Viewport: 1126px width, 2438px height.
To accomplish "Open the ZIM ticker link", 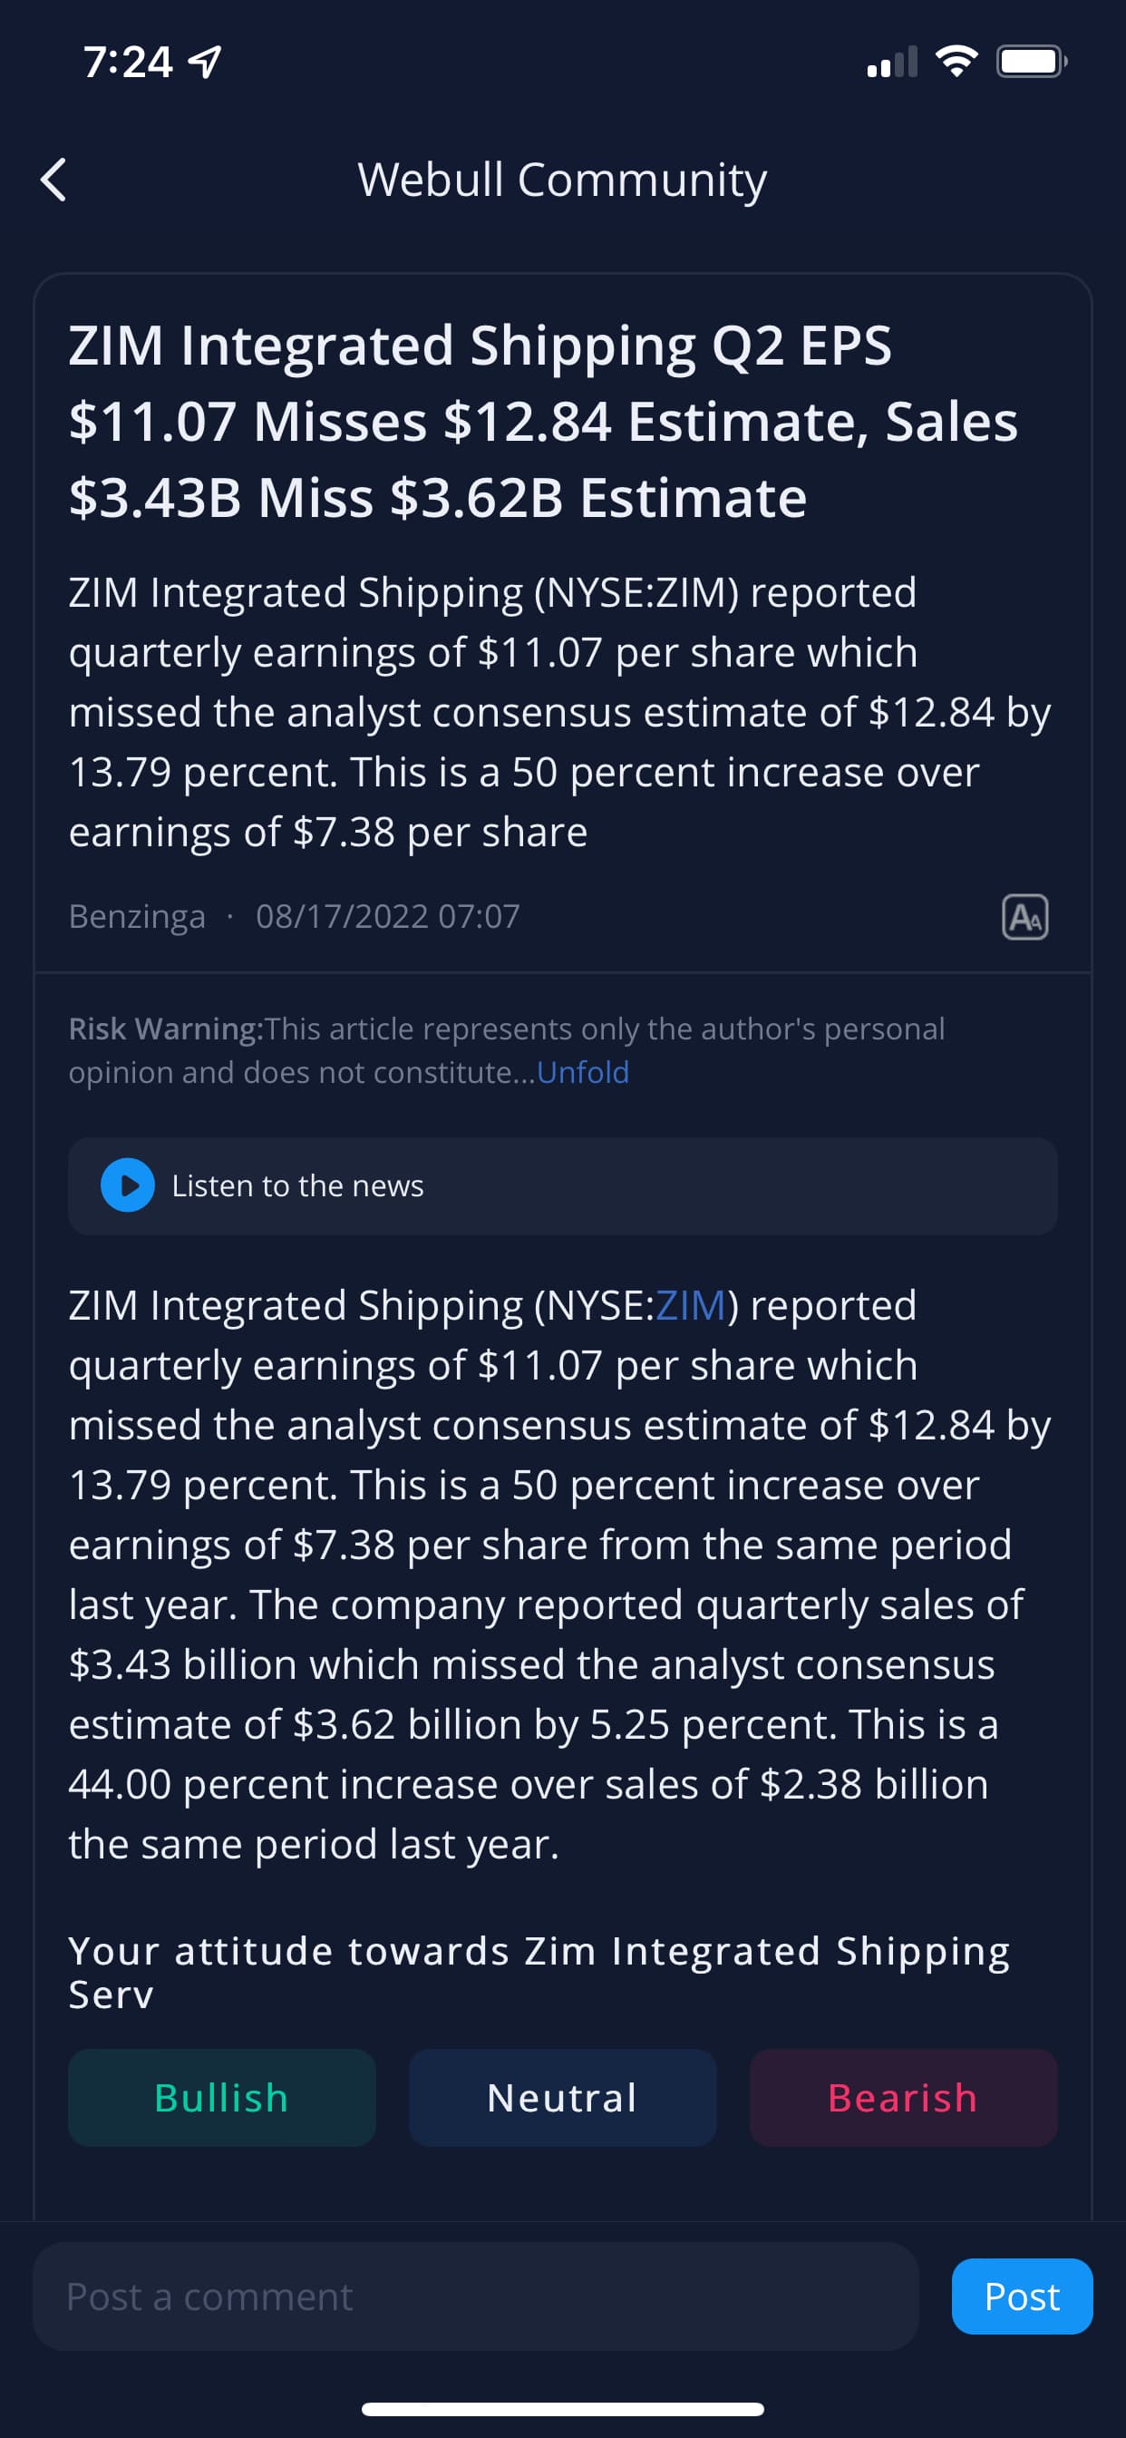I will coord(691,1305).
